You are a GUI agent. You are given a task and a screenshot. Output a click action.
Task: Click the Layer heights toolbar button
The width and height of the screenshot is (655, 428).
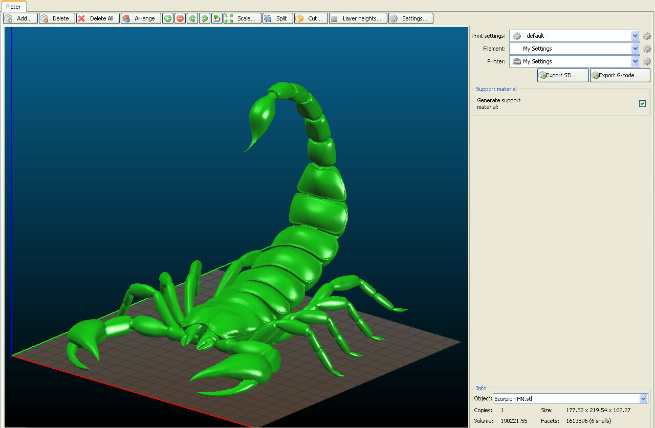358,18
